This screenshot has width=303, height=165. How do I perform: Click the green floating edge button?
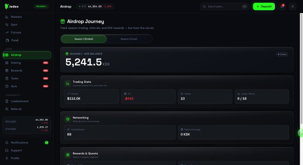(300, 133)
